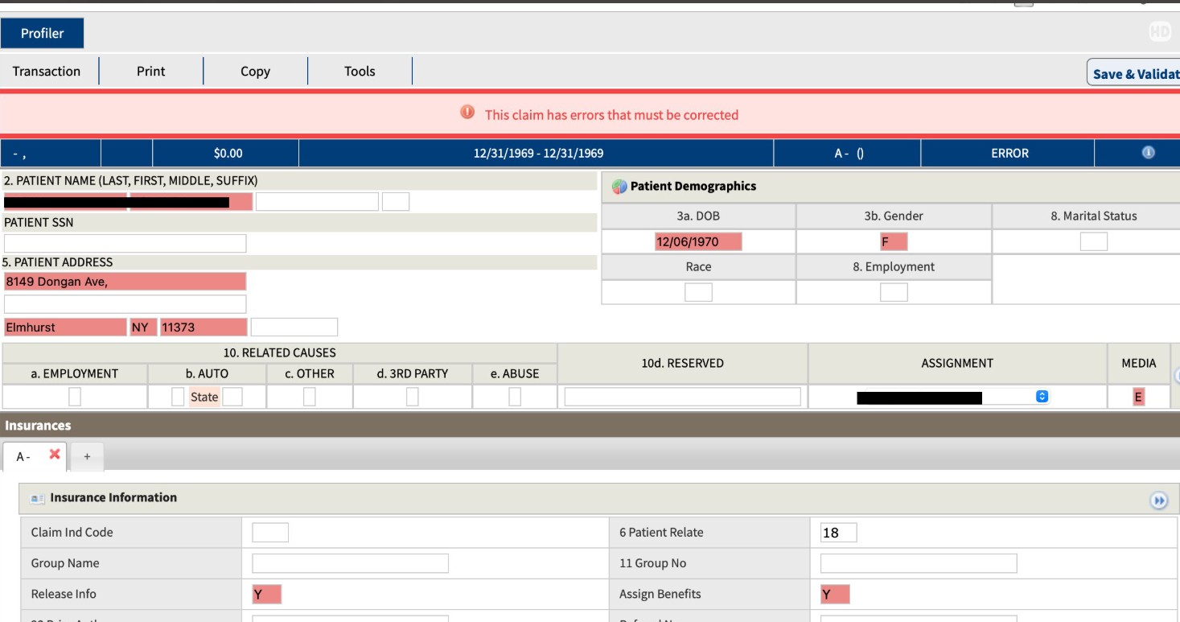
Task: Click the Group Name text field
Action: point(350,563)
